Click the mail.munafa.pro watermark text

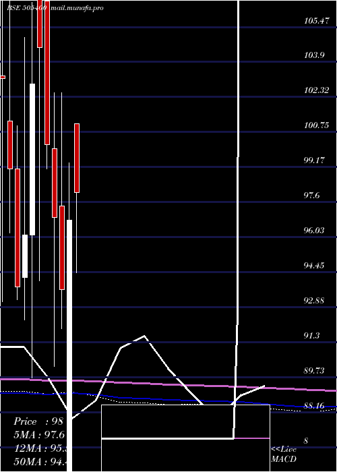click(76, 8)
